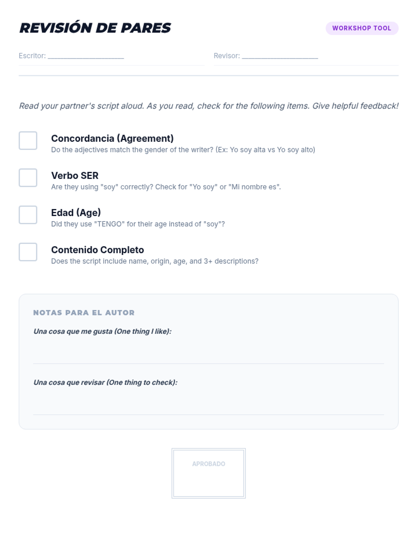Click the APROBADO stamp box
Screen dimensions: 417x557
208,473
